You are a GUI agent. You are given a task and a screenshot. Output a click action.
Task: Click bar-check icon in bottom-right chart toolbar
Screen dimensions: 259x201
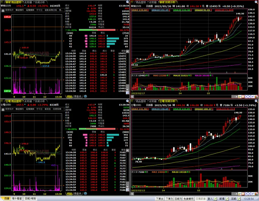point(256,194)
